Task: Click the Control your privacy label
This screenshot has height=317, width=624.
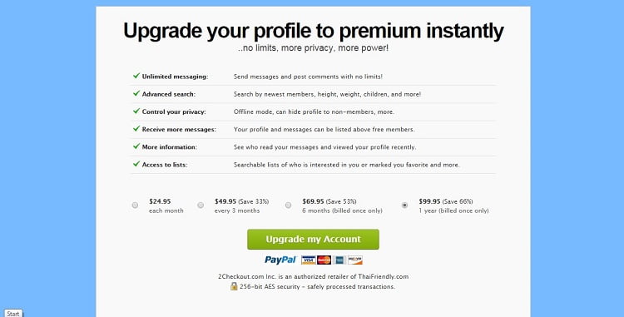Action: click(x=174, y=111)
